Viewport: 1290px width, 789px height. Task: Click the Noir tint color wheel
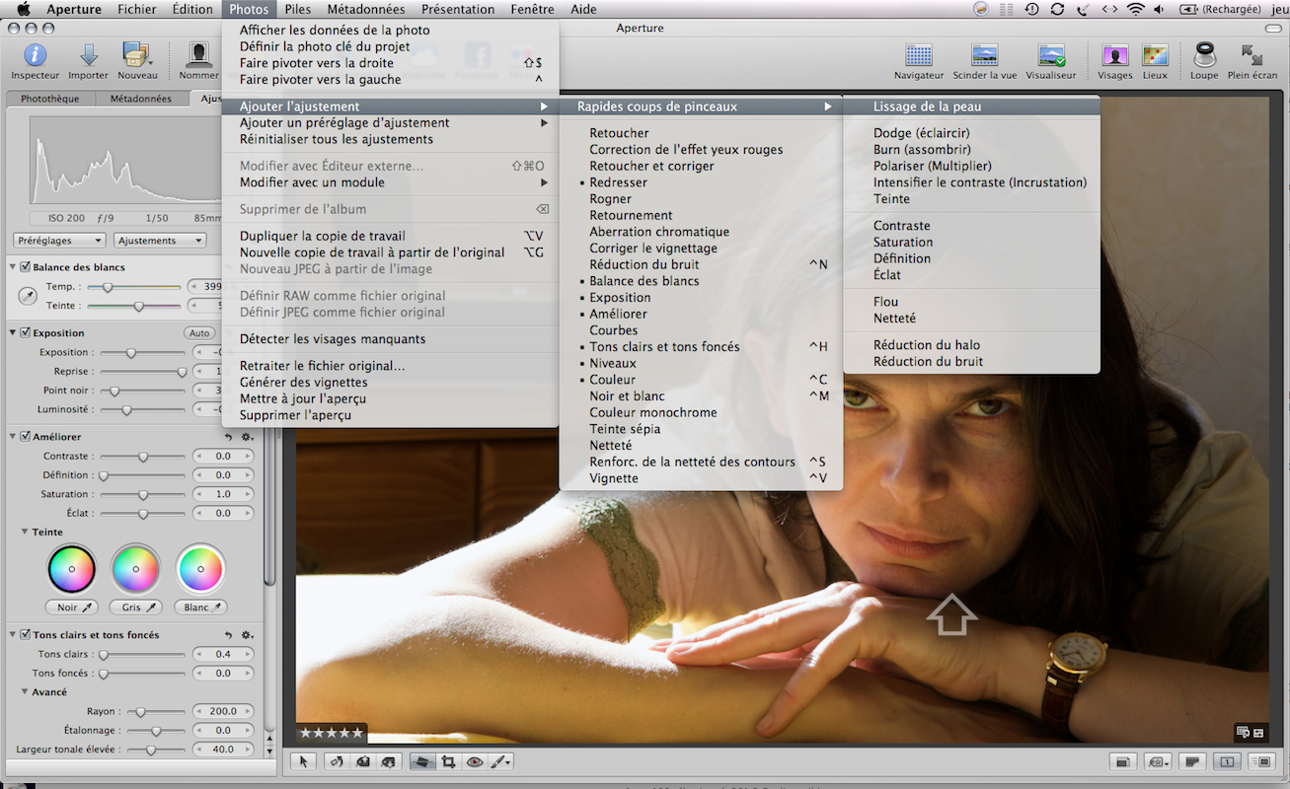click(x=72, y=569)
